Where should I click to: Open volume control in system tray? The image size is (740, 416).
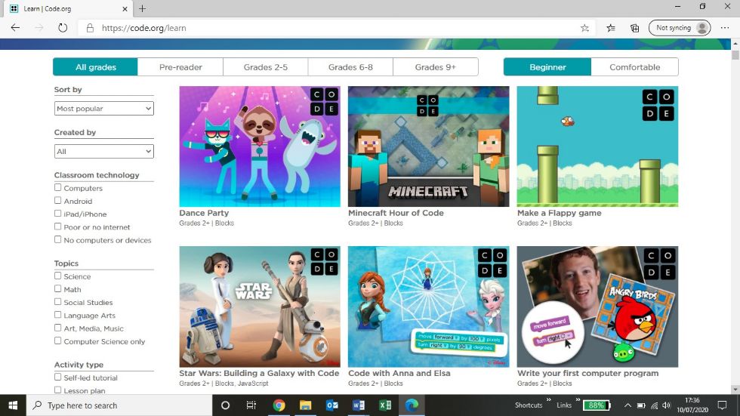click(666, 405)
